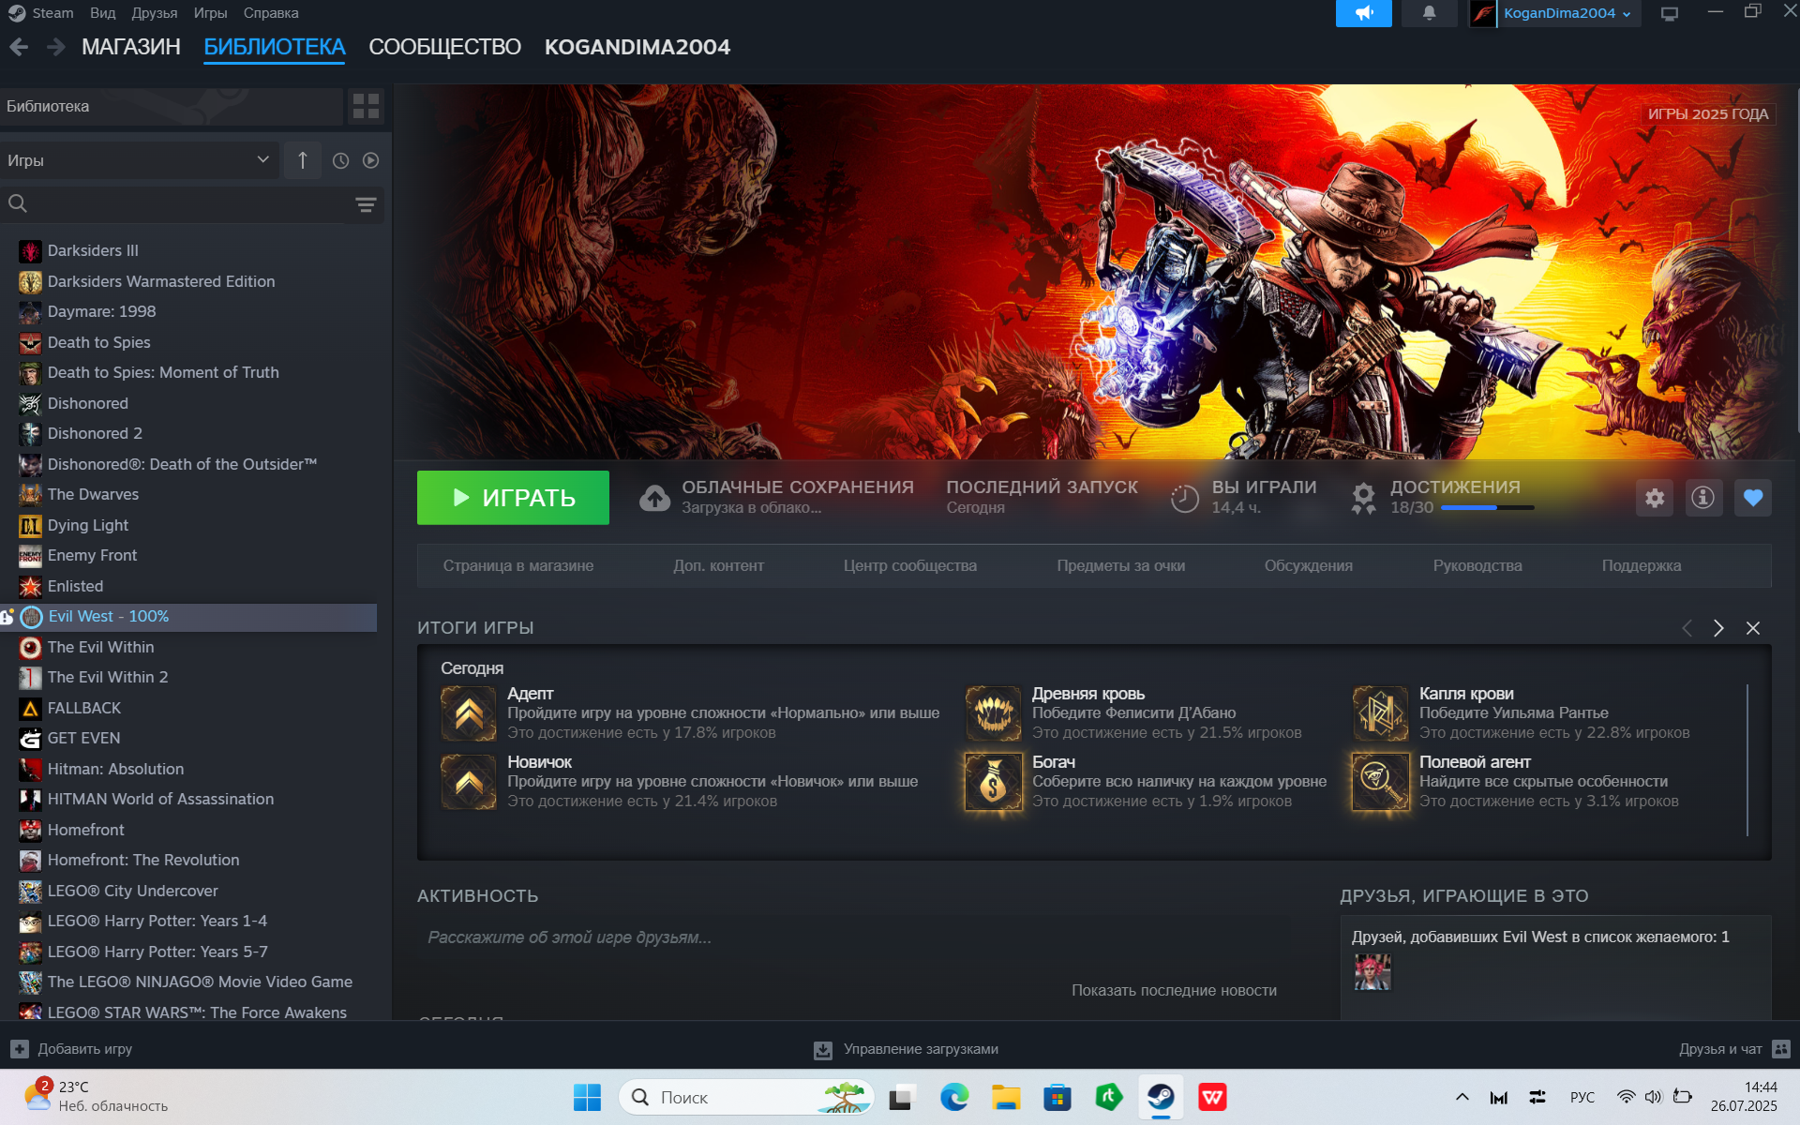Screen dimensions: 1800x1125
Task: Go back with the left arrow
Action: click(19, 47)
